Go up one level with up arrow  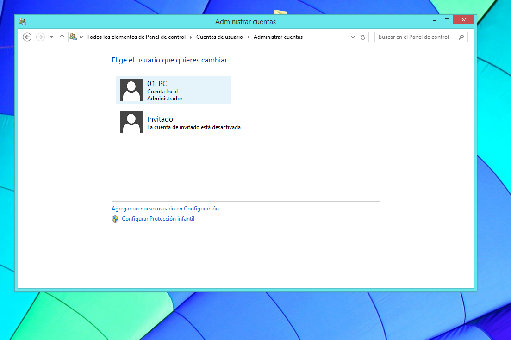click(x=62, y=37)
